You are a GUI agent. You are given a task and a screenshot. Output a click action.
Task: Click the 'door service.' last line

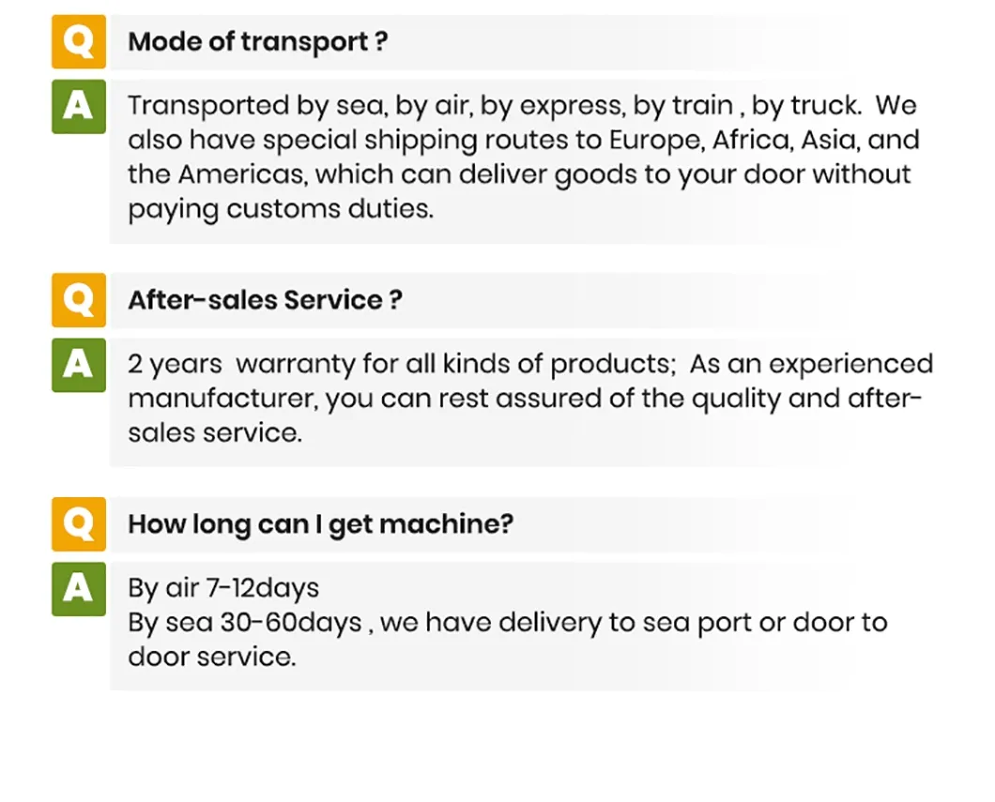tap(211, 657)
